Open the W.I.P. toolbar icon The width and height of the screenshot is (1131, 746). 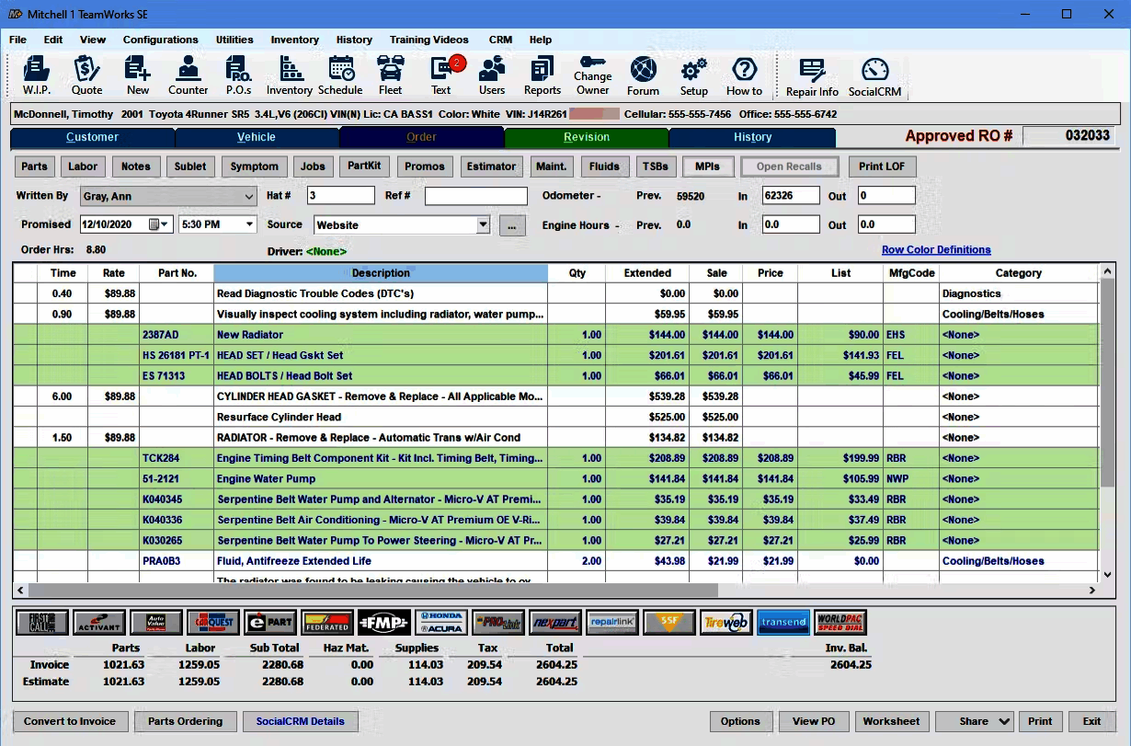36,75
